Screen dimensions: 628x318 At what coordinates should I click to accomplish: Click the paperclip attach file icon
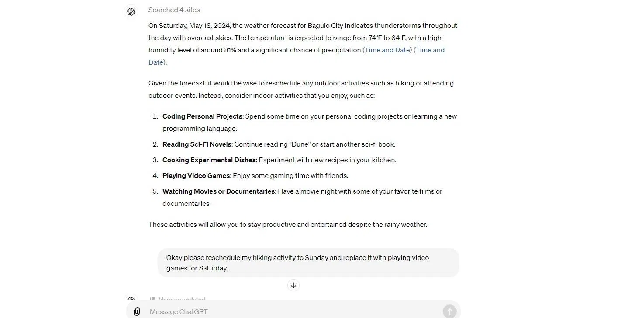click(x=137, y=311)
